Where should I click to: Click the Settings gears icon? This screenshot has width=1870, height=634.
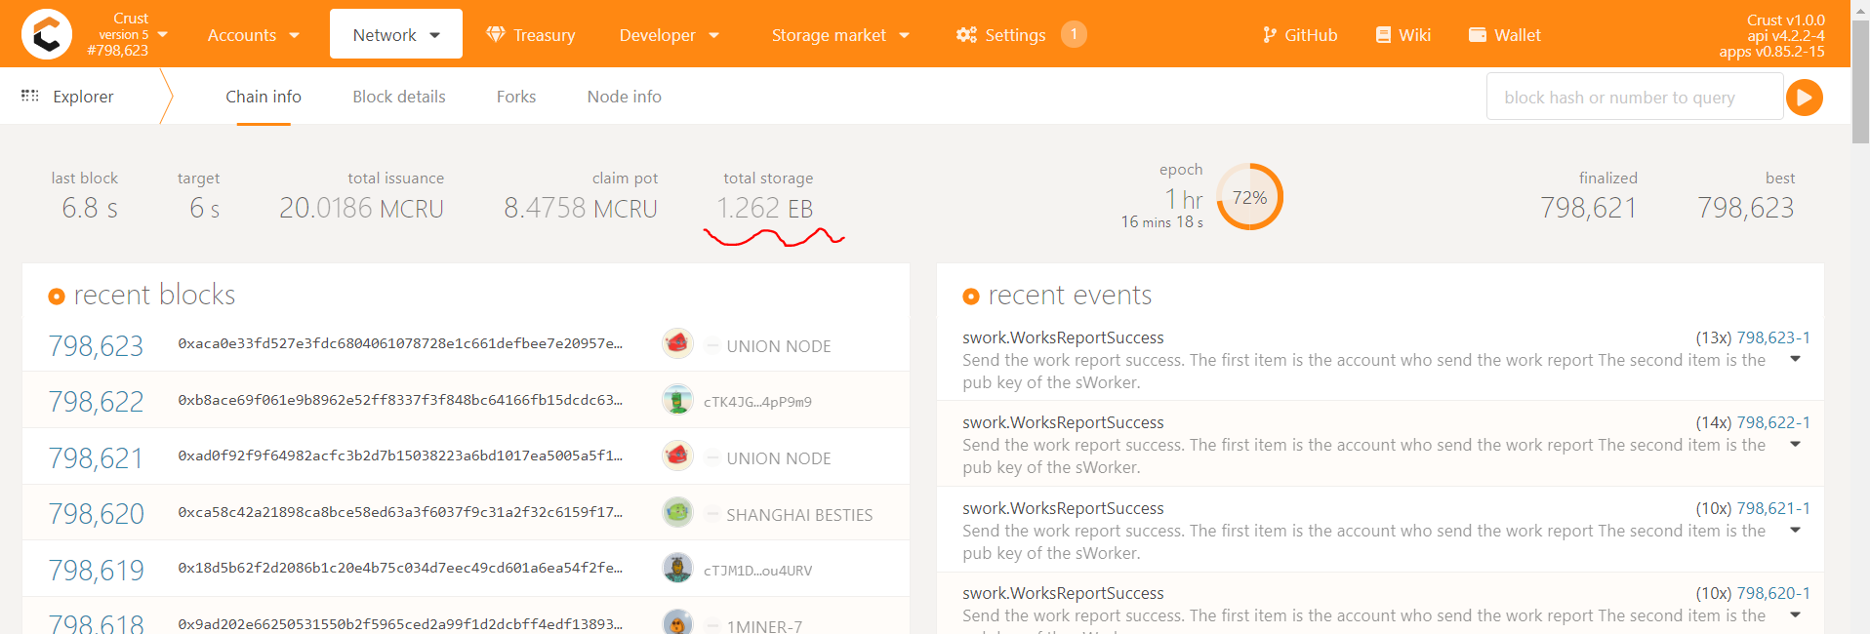(966, 34)
